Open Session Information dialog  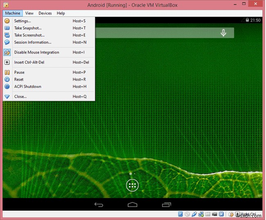click(x=49, y=42)
